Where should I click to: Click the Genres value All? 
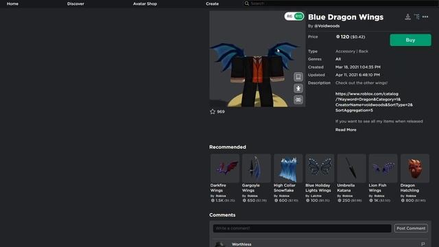[x=338, y=59]
